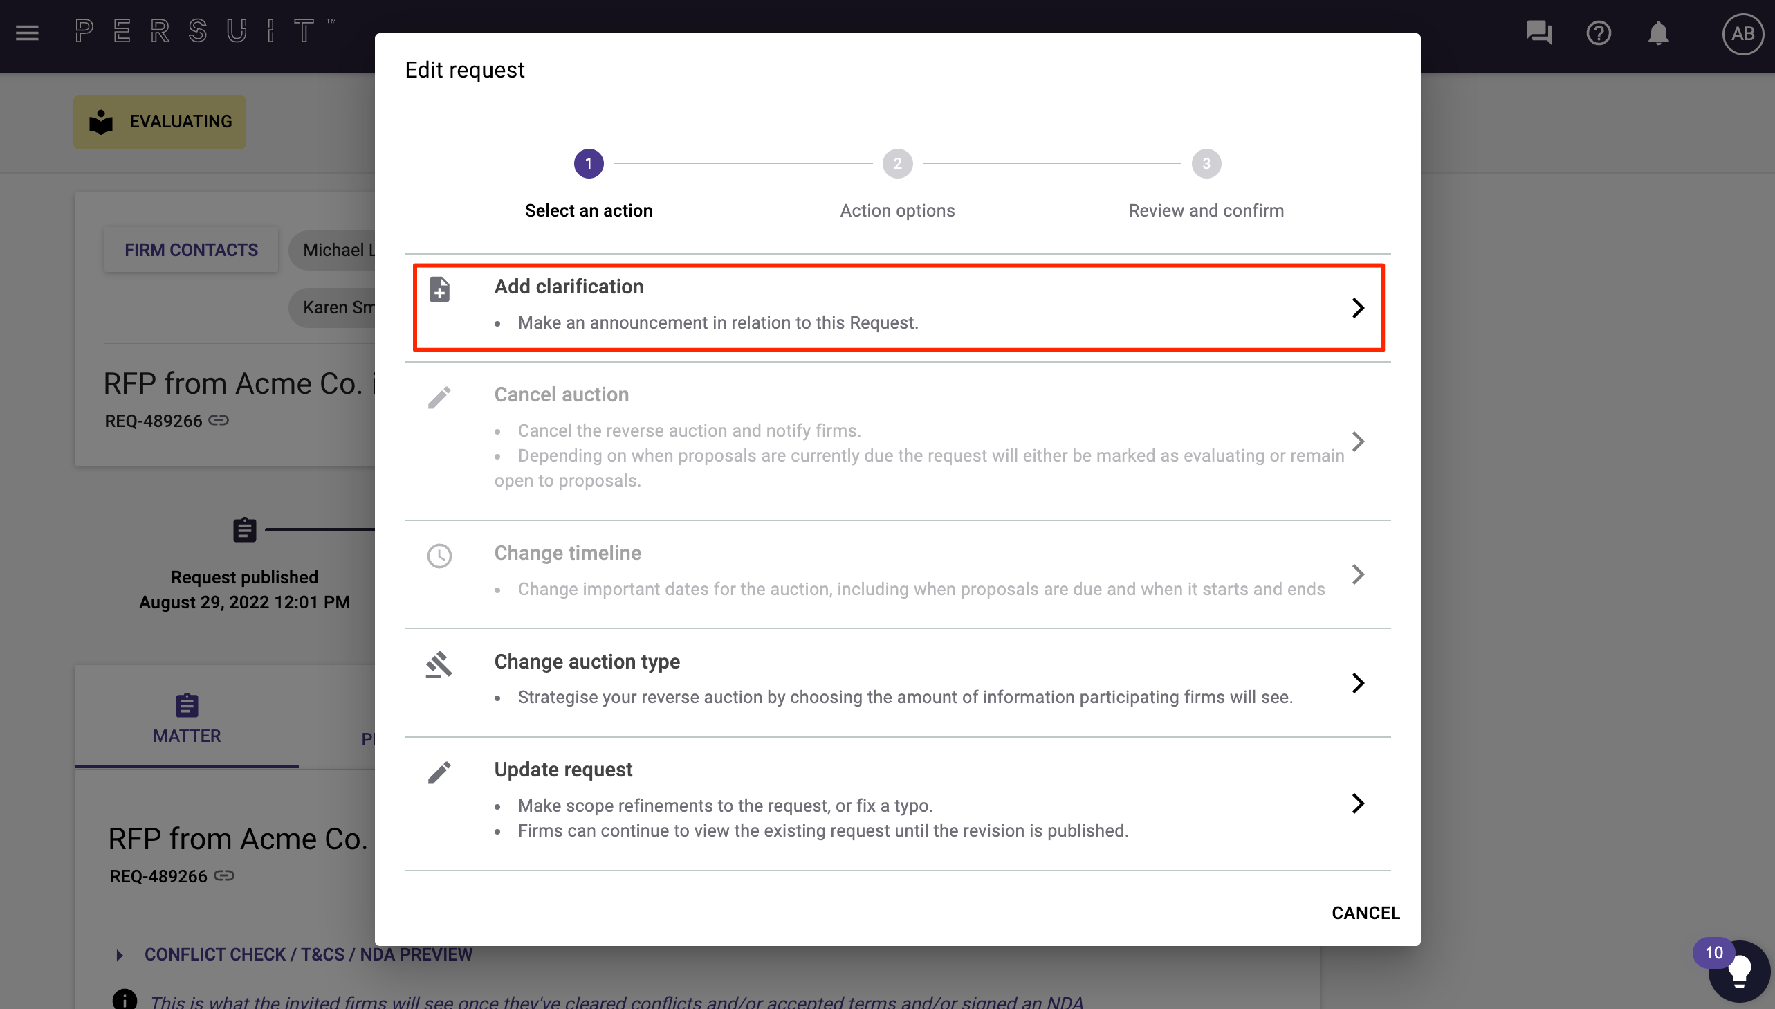Click the Change auction type gavel icon
The height and width of the screenshot is (1009, 1775).
point(439,664)
